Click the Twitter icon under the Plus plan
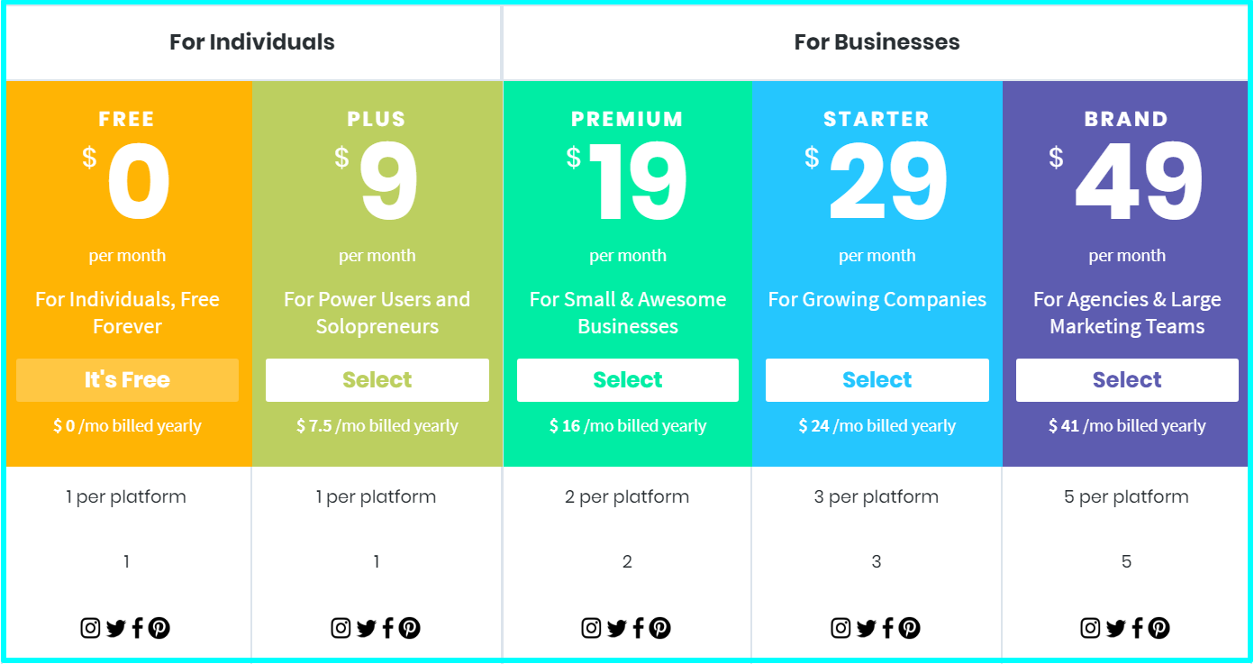 click(x=366, y=628)
